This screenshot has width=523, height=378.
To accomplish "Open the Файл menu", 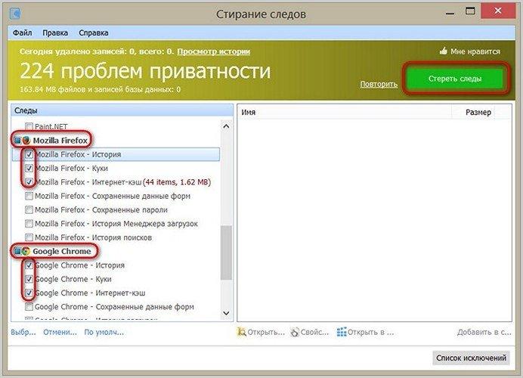I will (x=23, y=33).
